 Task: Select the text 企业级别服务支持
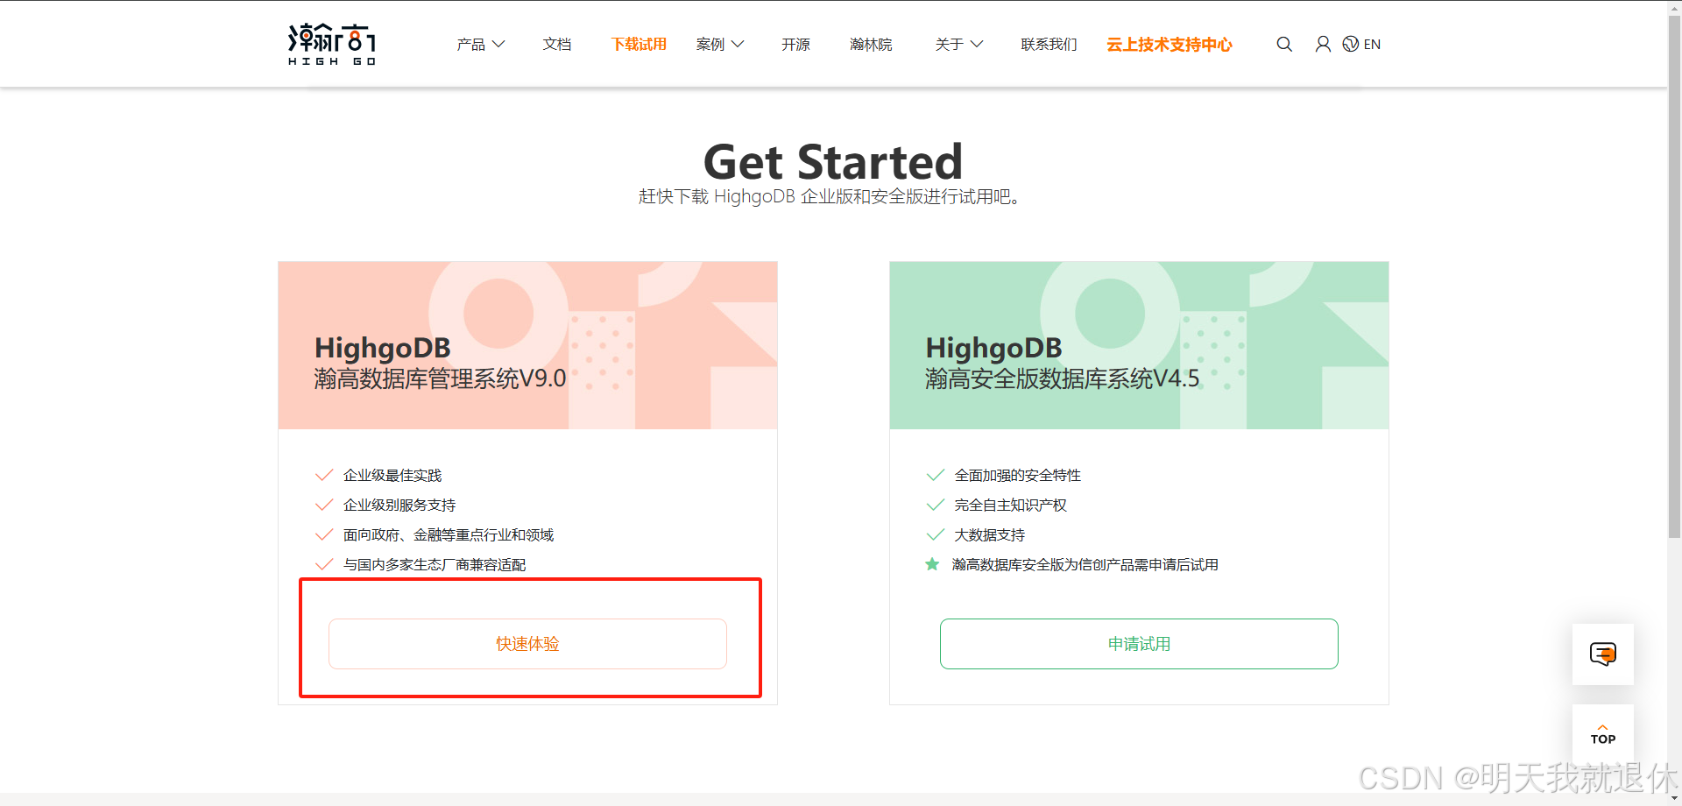(x=399, y=505)
